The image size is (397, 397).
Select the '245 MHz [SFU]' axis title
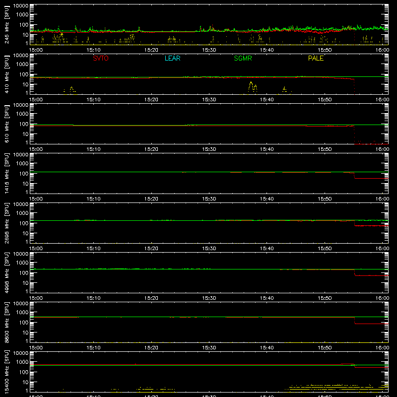tap(6, 24)
